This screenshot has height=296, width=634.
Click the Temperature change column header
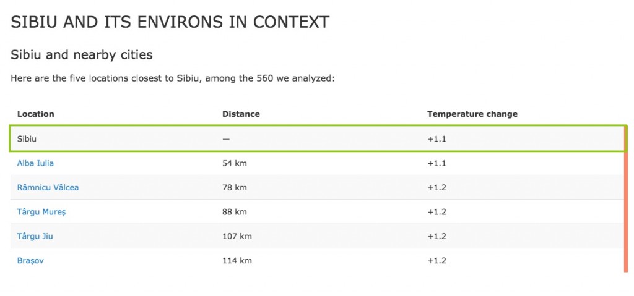tap(472, 114)
